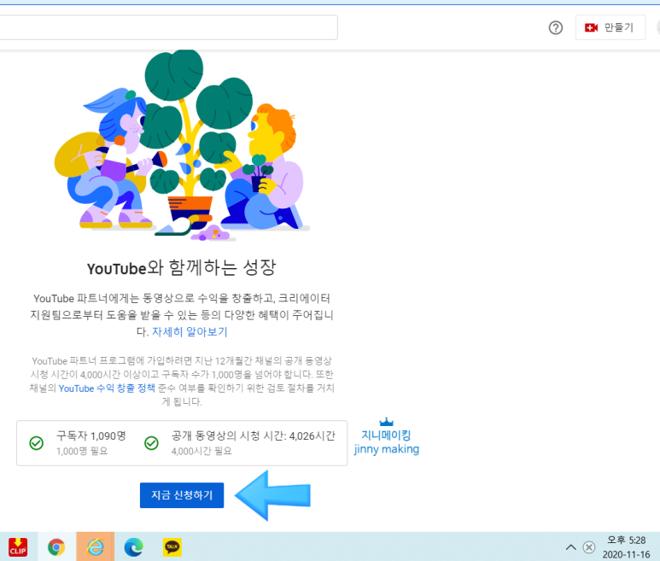Switch to Internet Explorer in taskbar

point(95,546)
